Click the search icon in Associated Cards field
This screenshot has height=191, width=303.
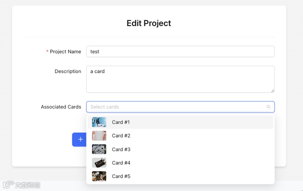(x=268, y=107)
